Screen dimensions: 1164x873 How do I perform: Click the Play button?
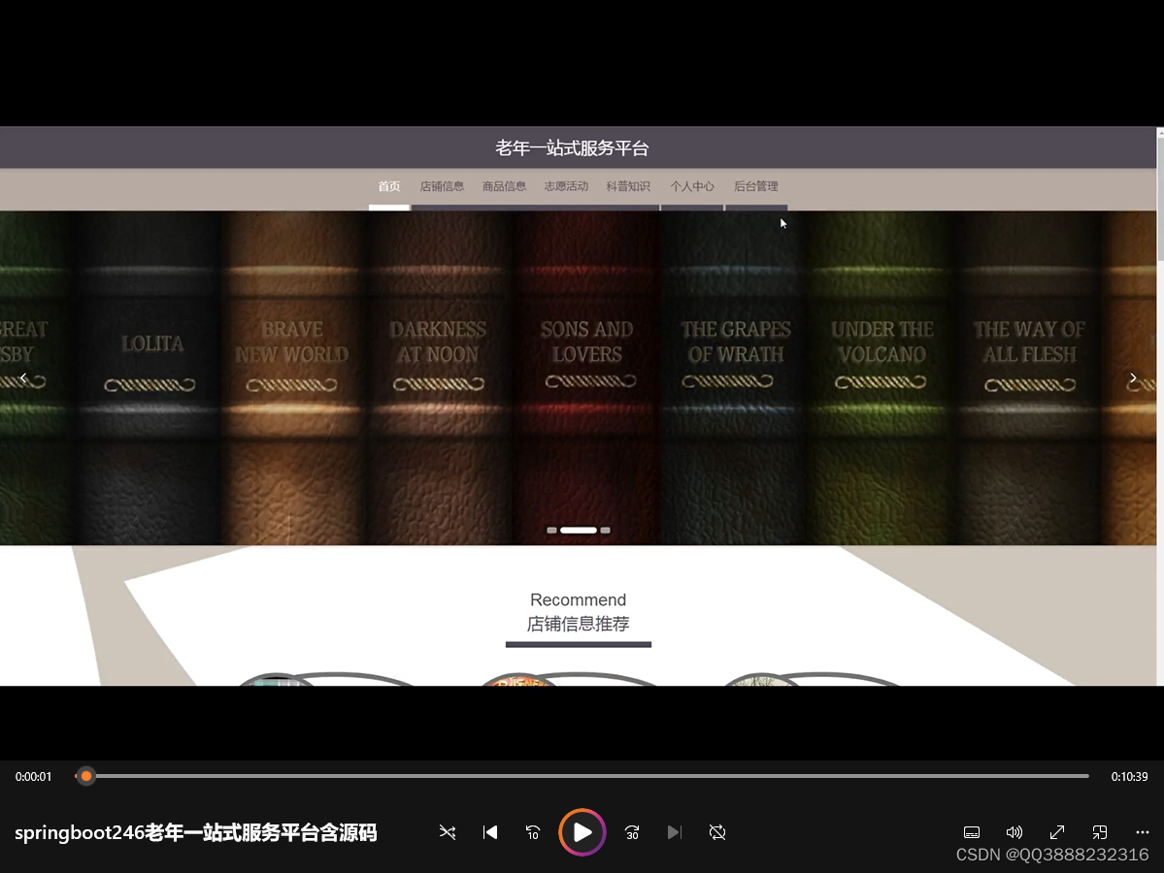(582, 832)
